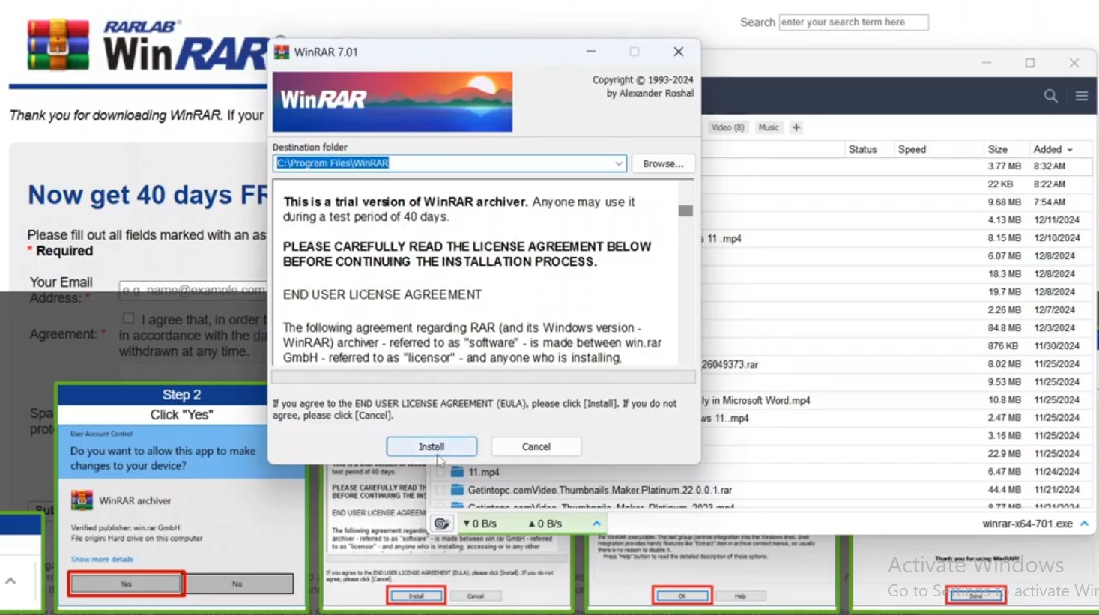This screenshot has width=1099, height=615.
Task: Minimize the WinRAR 7.01 installer window
Action: tap(591, 52)
